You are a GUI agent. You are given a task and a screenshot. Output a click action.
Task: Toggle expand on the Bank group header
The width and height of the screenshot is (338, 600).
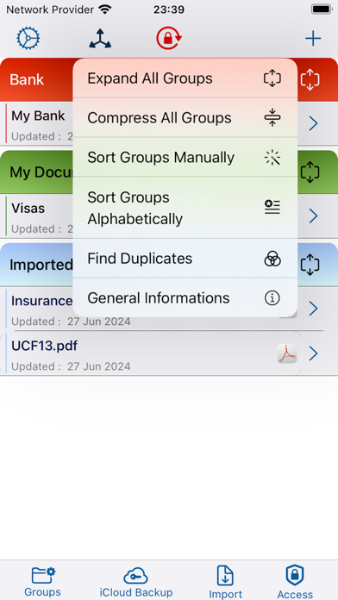pyautogui.click(x=310, y=79)
